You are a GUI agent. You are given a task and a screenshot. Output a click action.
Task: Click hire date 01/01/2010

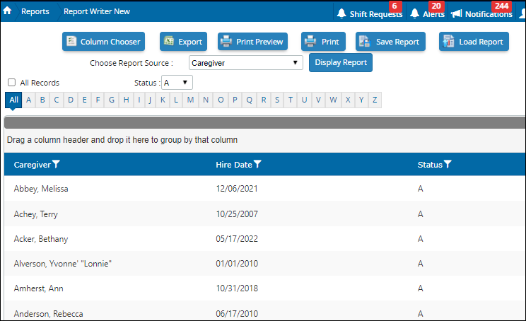point(237,264)
